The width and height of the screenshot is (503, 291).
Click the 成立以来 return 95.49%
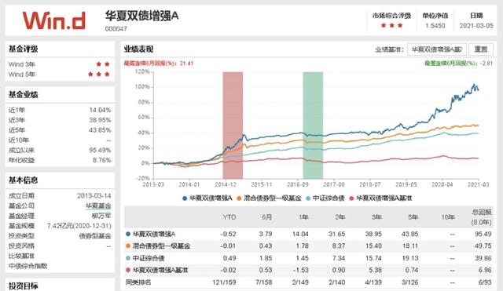(100, 150)
